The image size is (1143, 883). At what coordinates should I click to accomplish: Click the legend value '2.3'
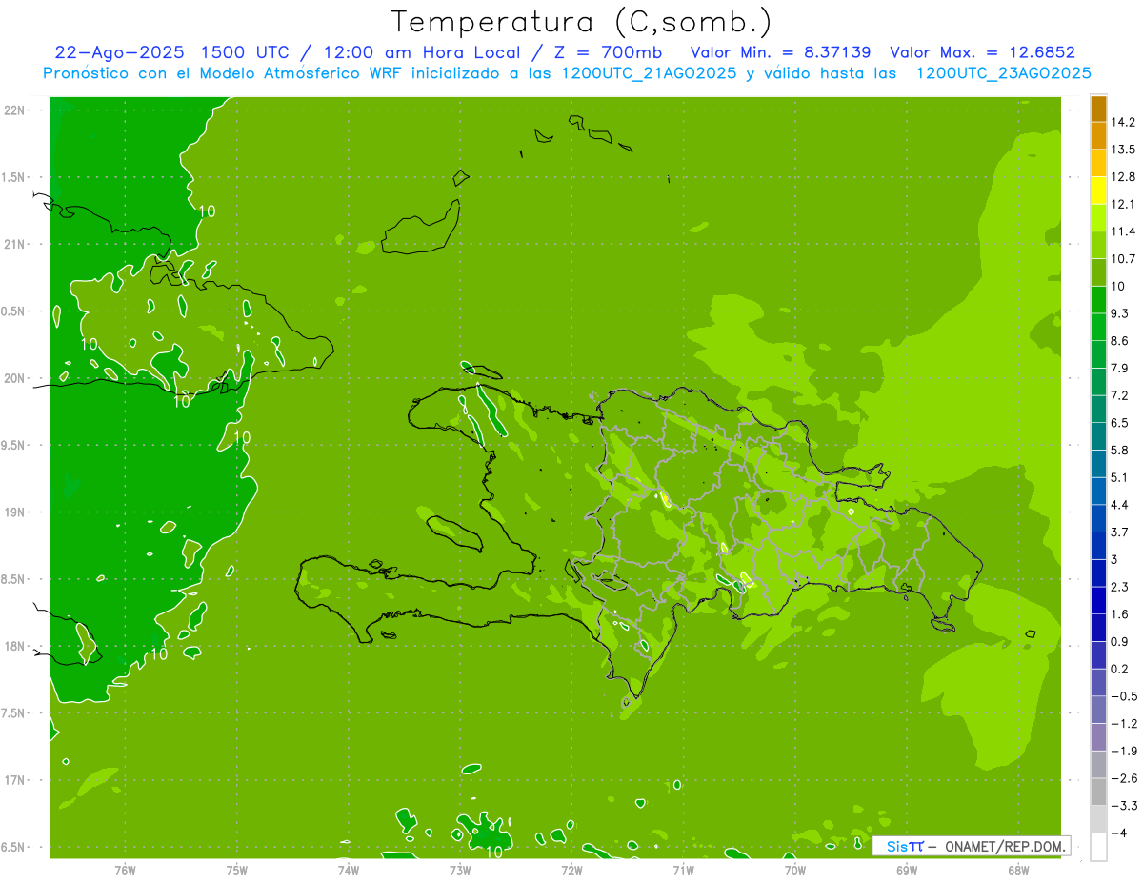(1119, 587)
